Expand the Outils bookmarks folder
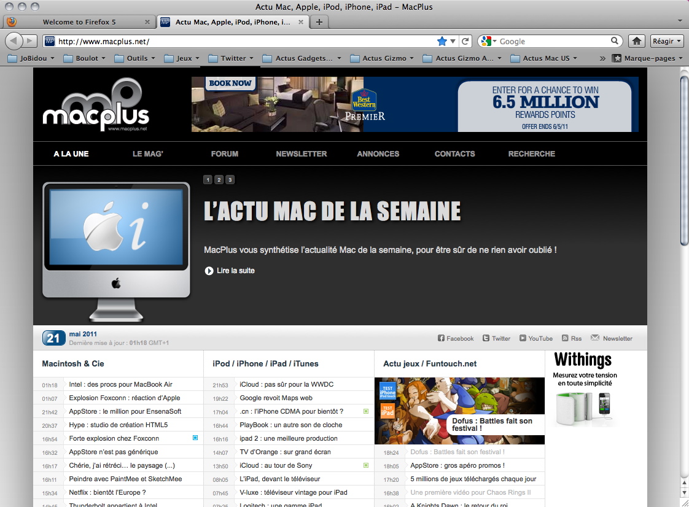Screen dimensions: 689x507 [x=134, y=58]
